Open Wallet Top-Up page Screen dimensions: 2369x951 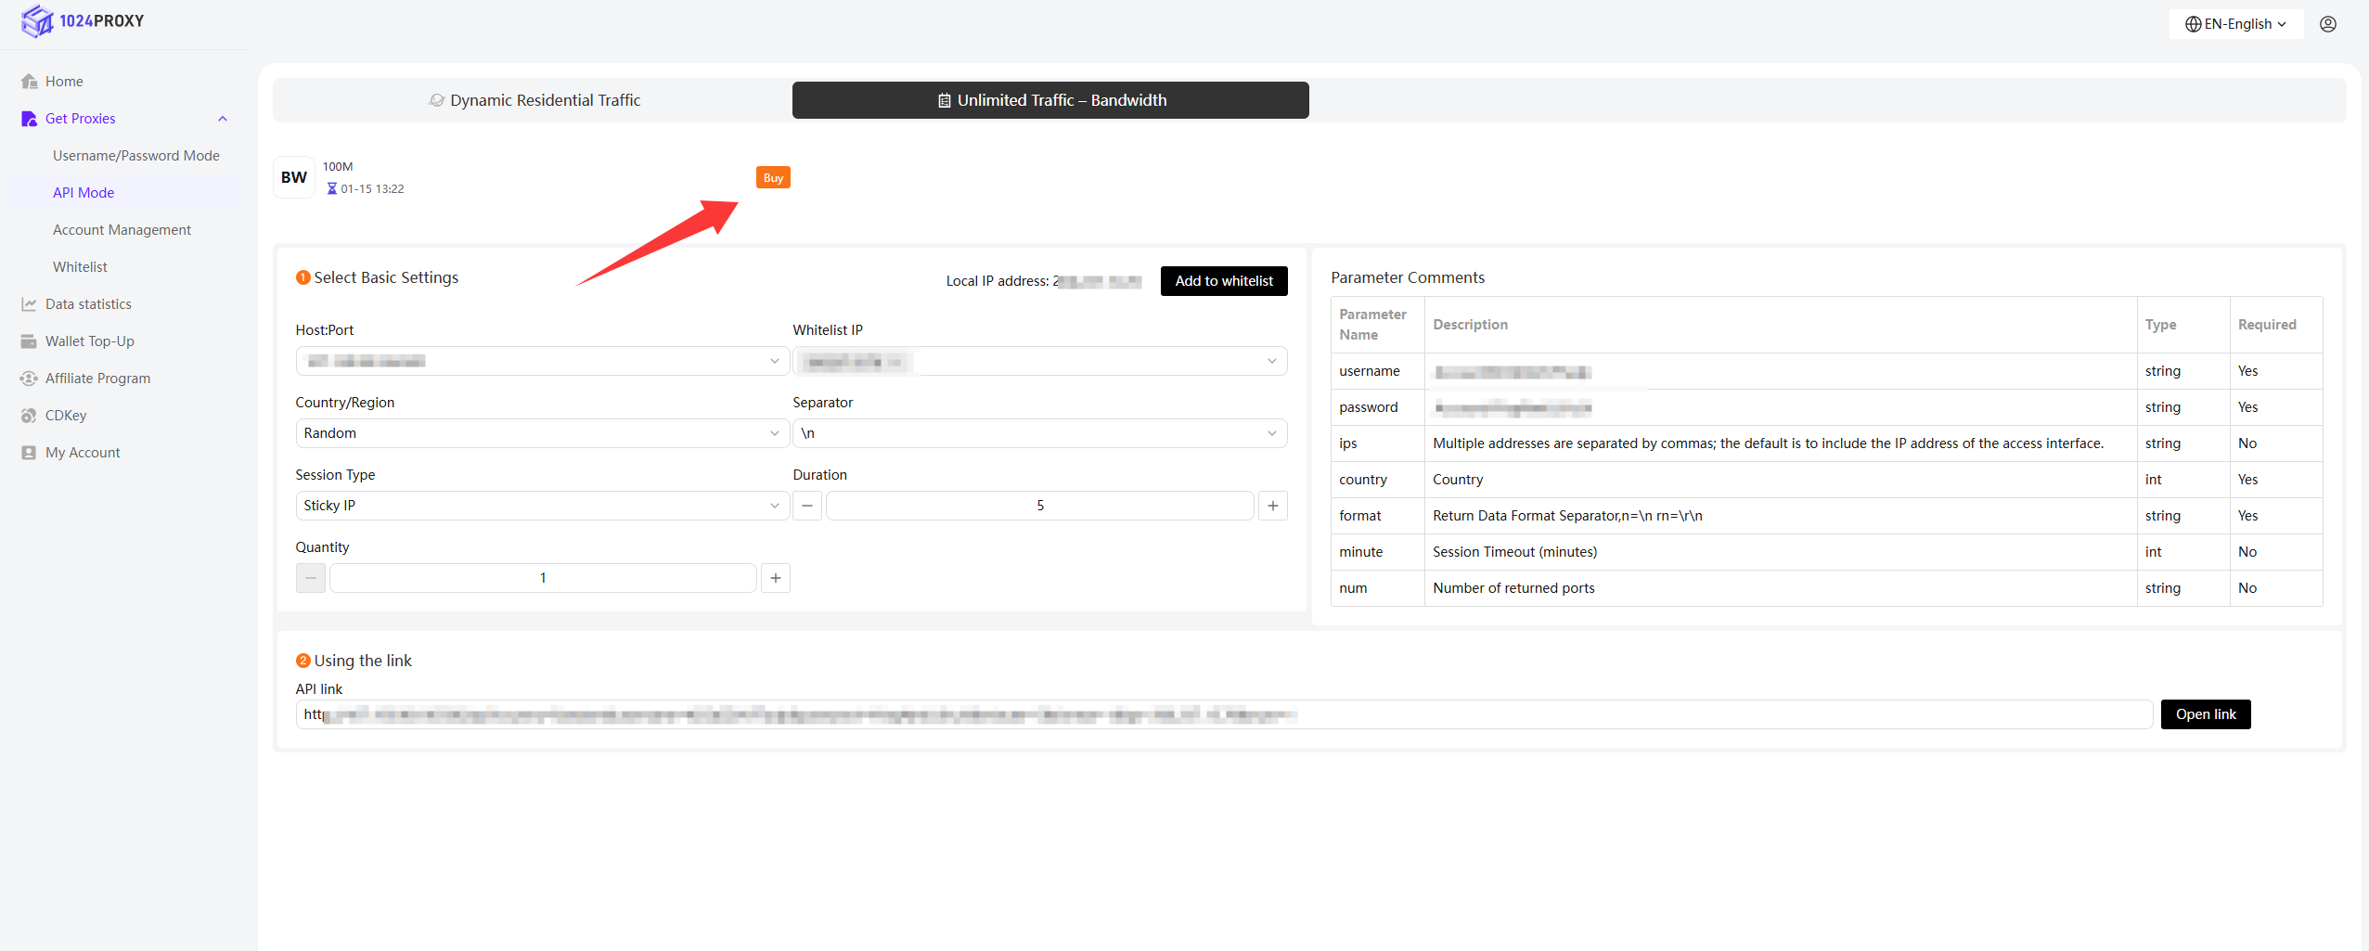coord(89,341)
